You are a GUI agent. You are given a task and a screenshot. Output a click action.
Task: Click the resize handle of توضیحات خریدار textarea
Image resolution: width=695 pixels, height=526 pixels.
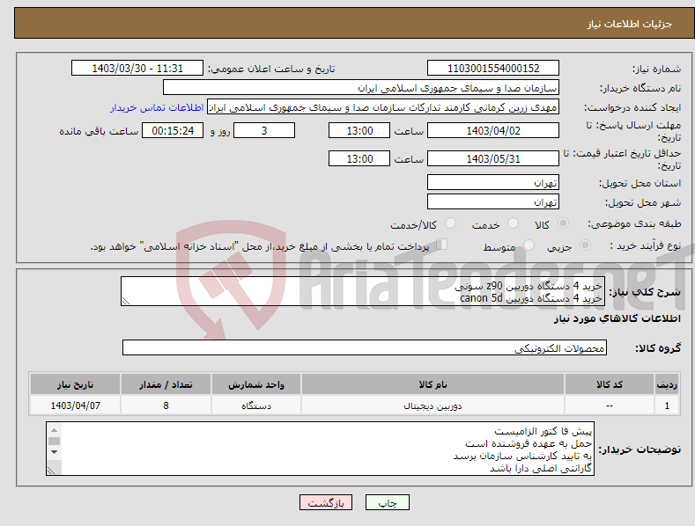[x=52, y=471]
